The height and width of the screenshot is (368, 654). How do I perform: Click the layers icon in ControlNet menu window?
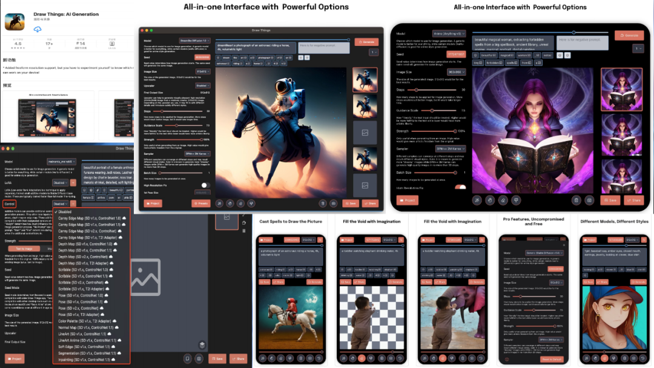202,345
